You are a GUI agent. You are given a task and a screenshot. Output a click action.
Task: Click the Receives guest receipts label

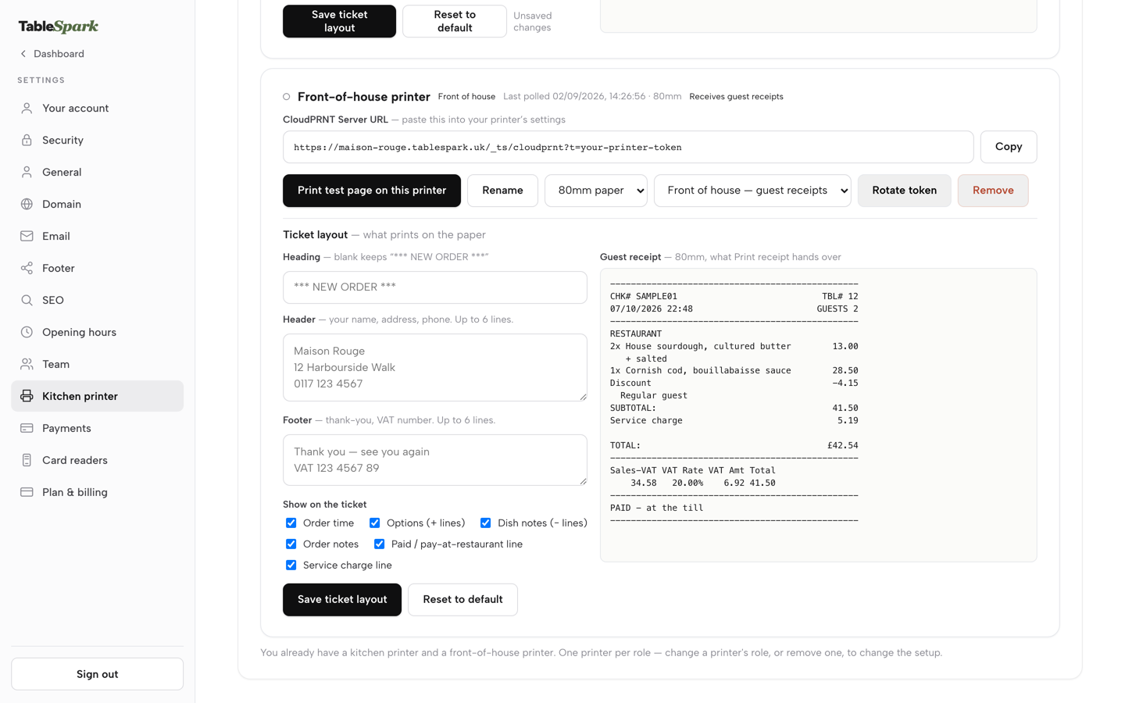(736, 97)
